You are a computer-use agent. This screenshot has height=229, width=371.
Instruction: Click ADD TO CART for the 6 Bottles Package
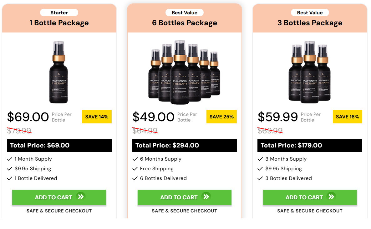pyautogui.click(x=185, y=197)
